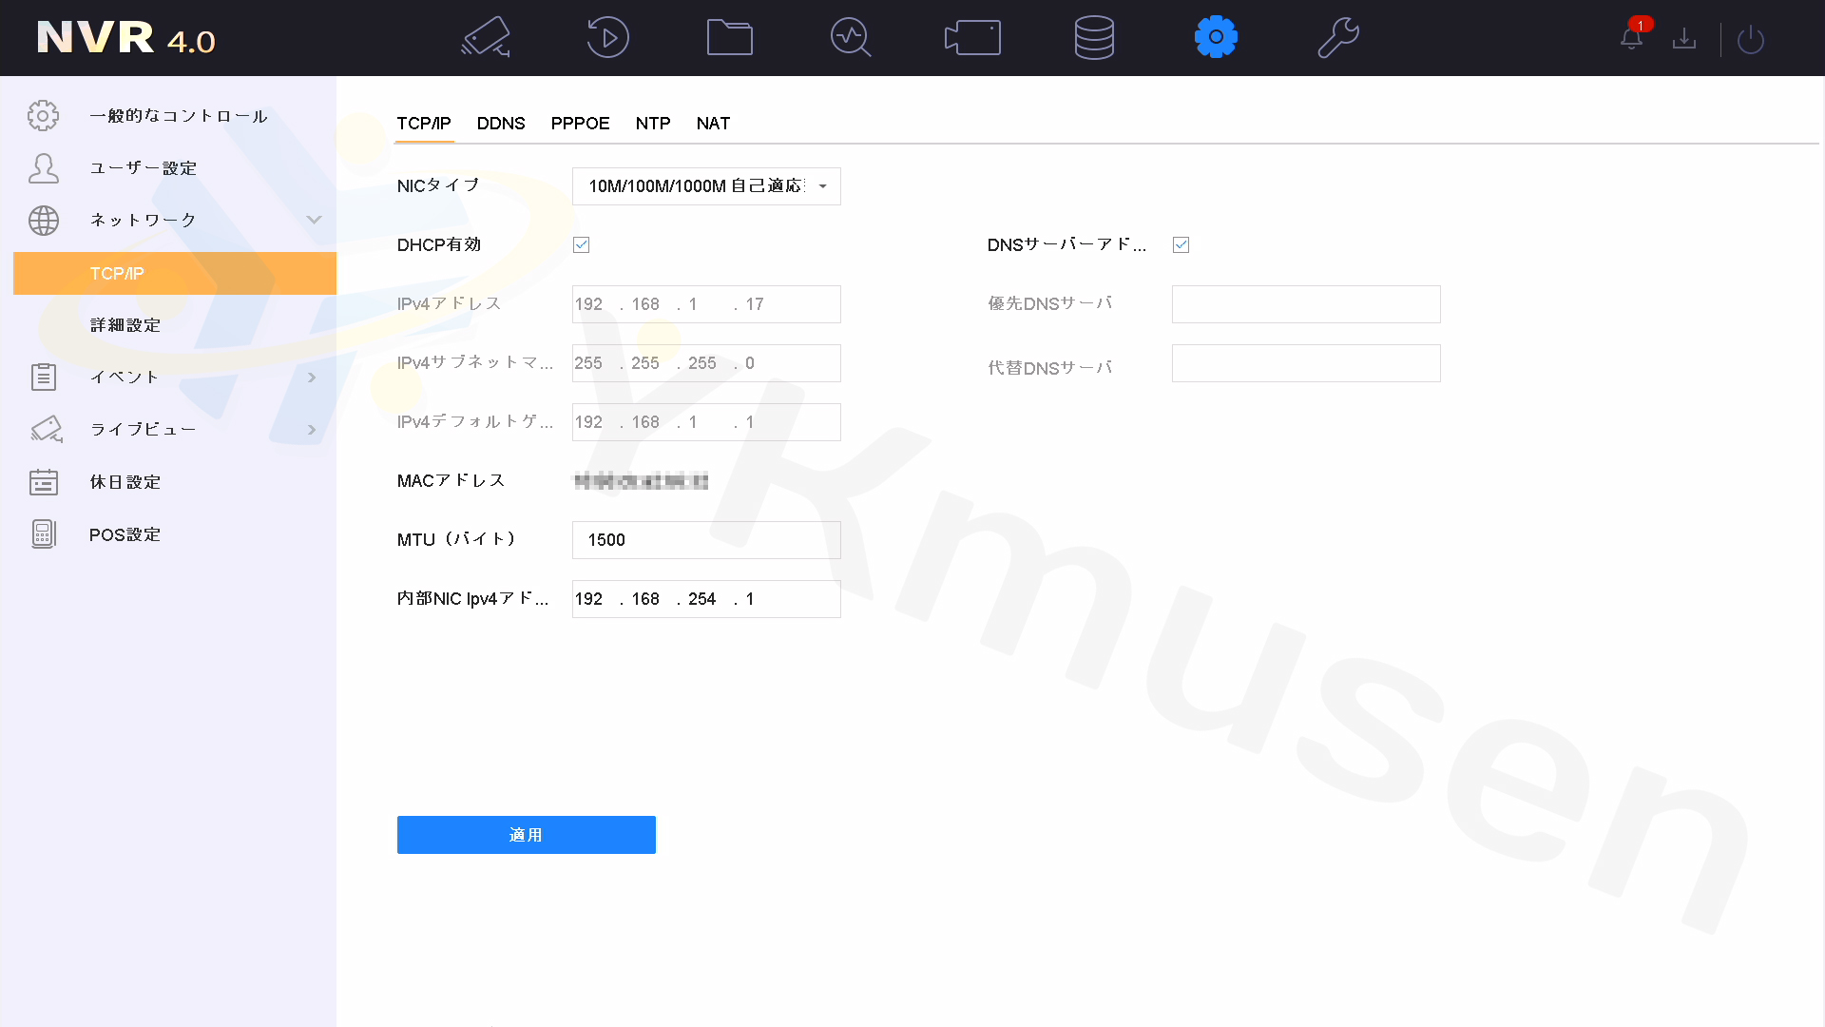The image size is (1825, 1027).
Task: Switch to the NTP tab
Action: pos(653,124)
